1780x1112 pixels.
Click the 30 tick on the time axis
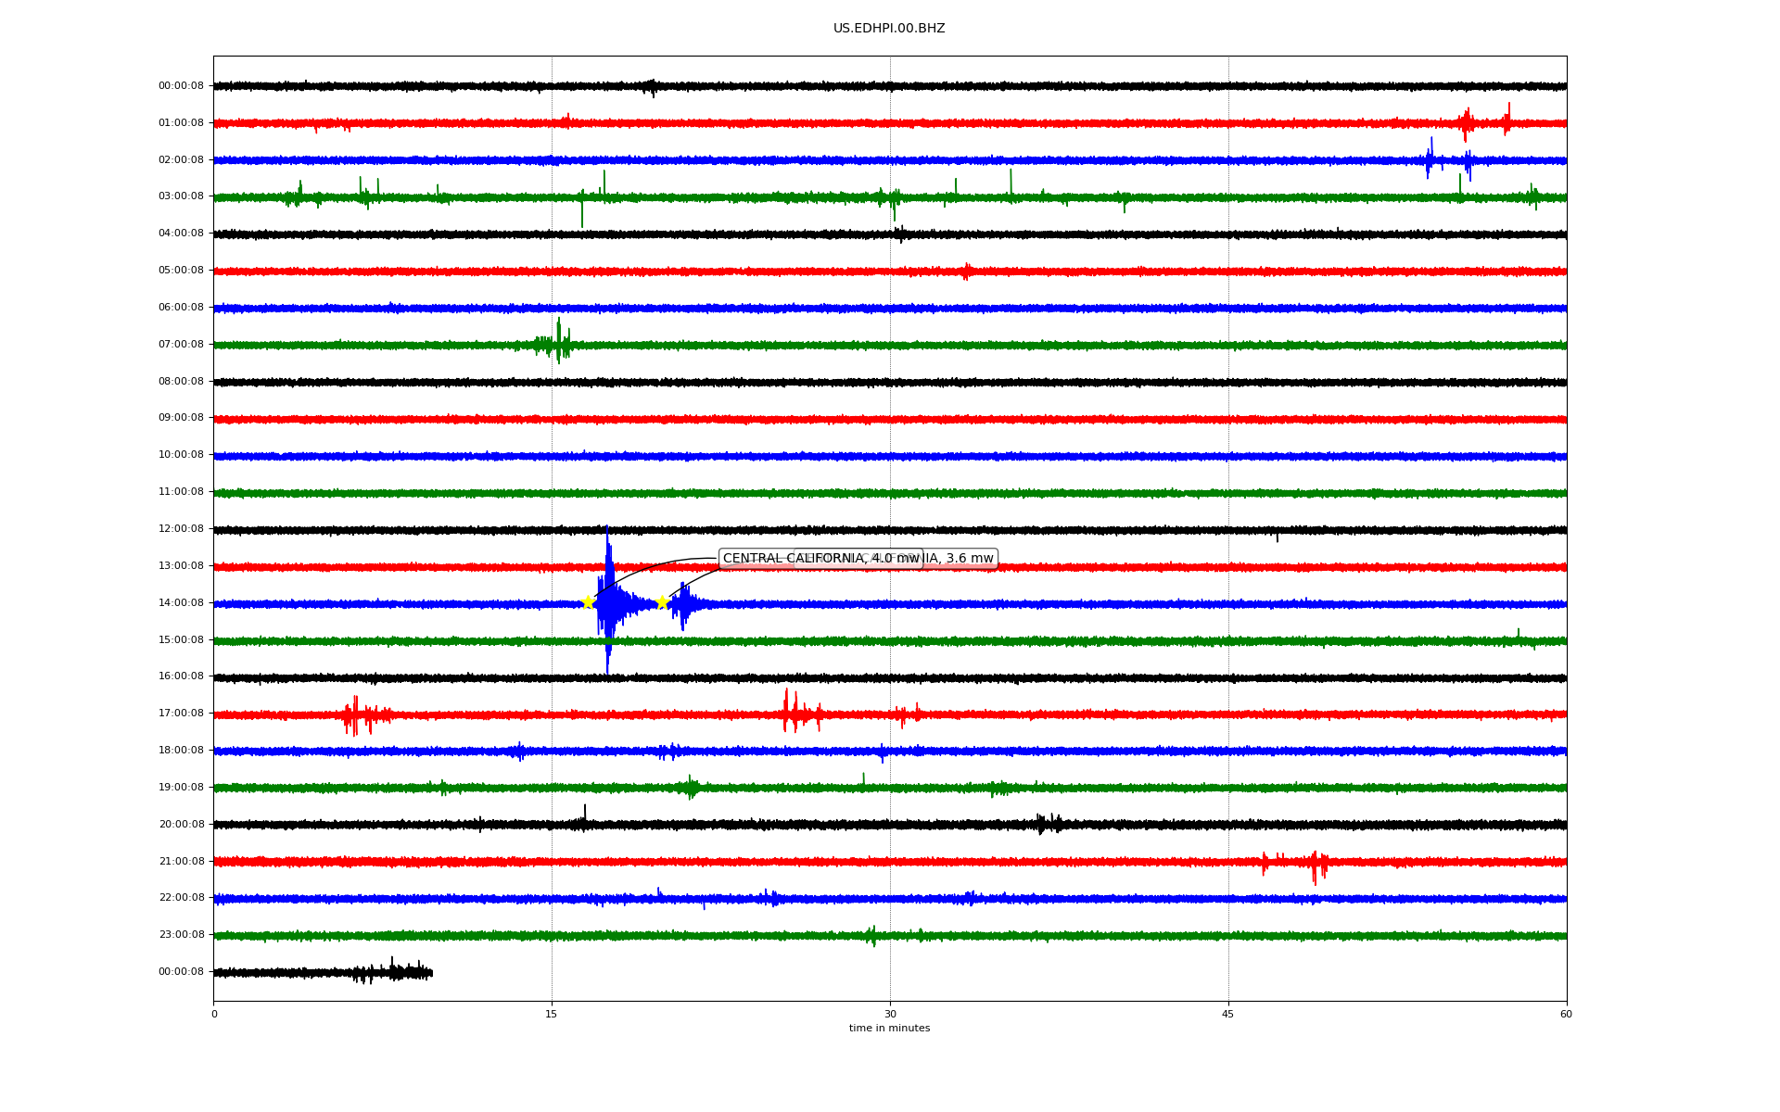890,1014
